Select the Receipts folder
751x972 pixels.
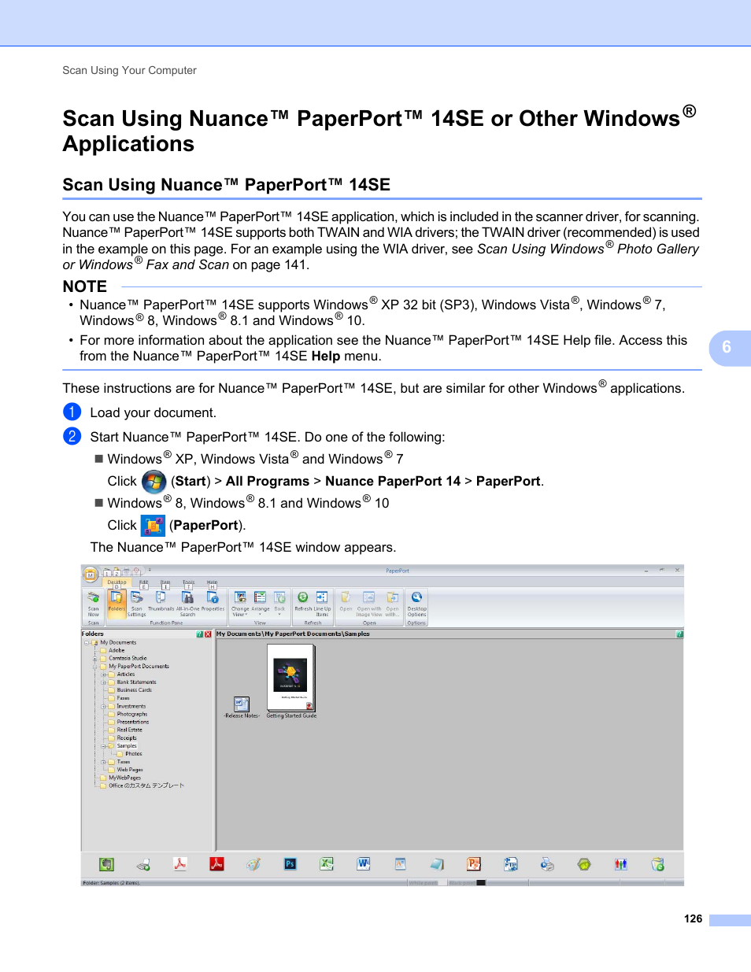[x=127, y=738]
